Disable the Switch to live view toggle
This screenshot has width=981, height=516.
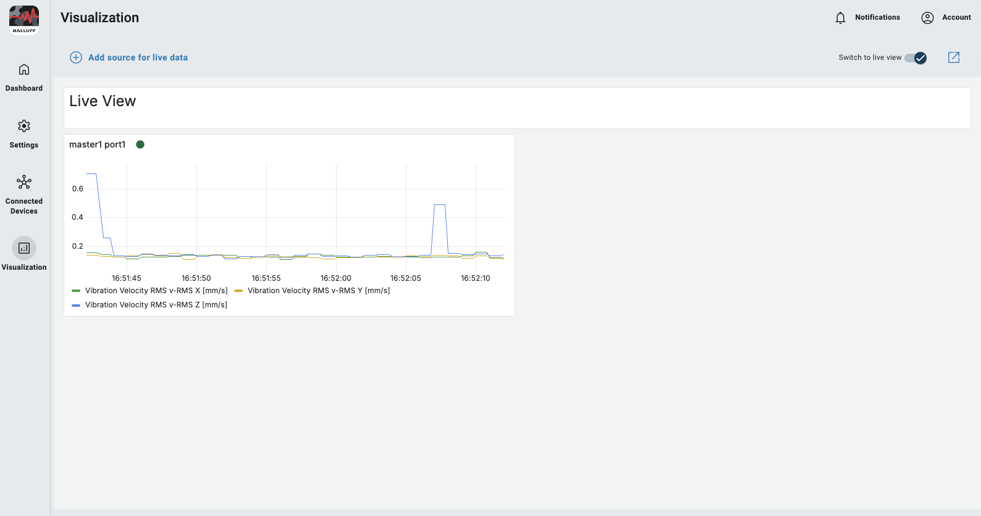pos(916,58)
